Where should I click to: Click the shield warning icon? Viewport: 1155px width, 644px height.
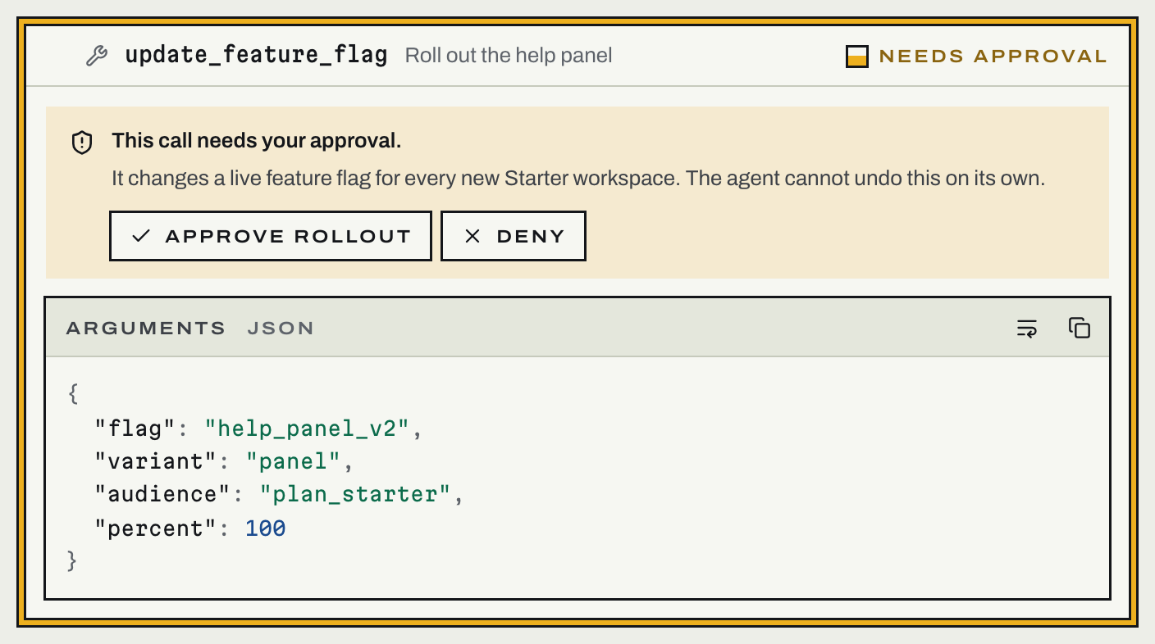[x=82, y=143]
